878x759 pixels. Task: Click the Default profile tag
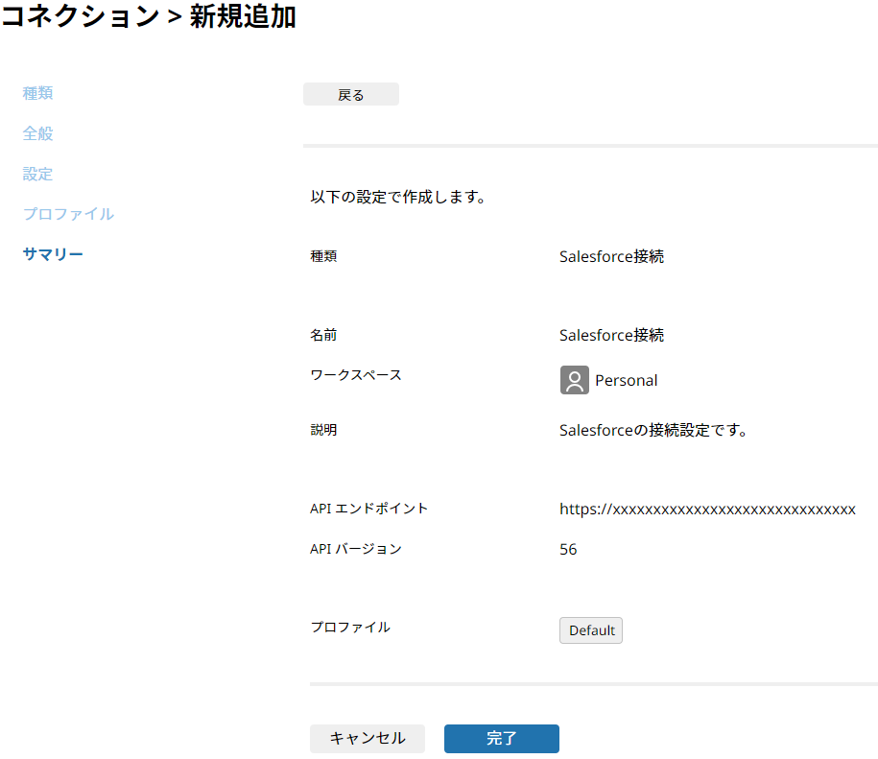(x=591, y=630)
